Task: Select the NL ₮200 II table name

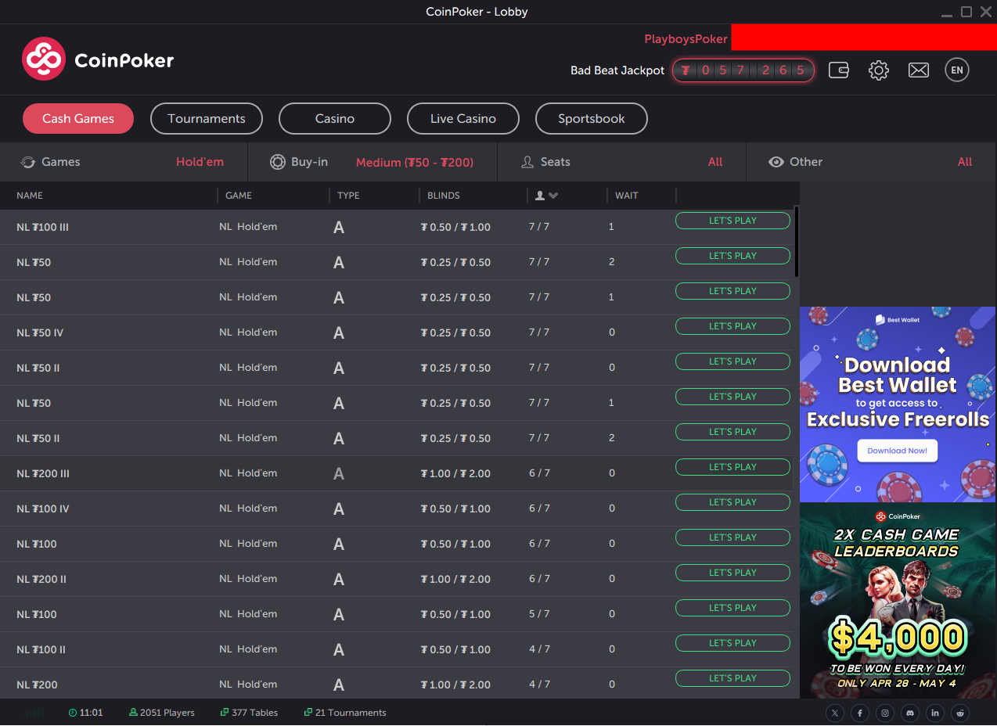Action: 41,580
